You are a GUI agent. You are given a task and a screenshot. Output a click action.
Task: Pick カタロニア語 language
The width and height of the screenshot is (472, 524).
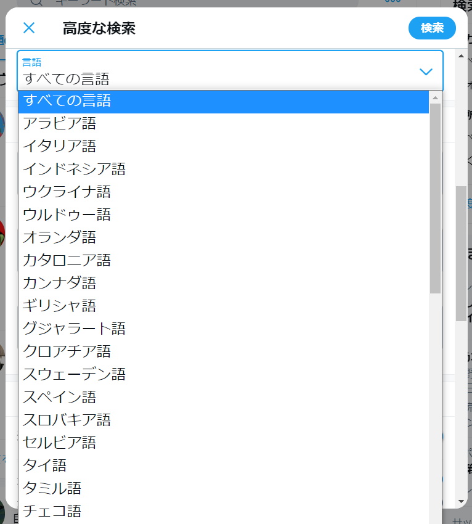(67, 260)
